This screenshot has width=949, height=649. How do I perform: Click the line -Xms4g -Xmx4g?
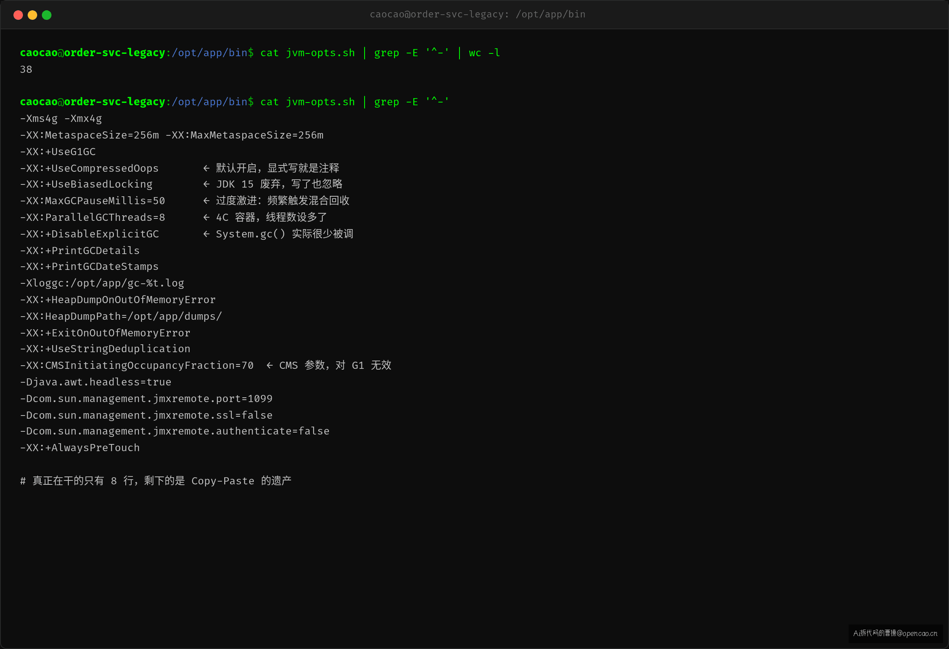click(61, 118)
